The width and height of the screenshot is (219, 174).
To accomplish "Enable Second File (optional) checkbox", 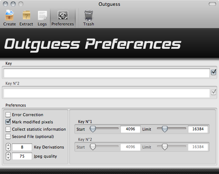I will [8, 137].
